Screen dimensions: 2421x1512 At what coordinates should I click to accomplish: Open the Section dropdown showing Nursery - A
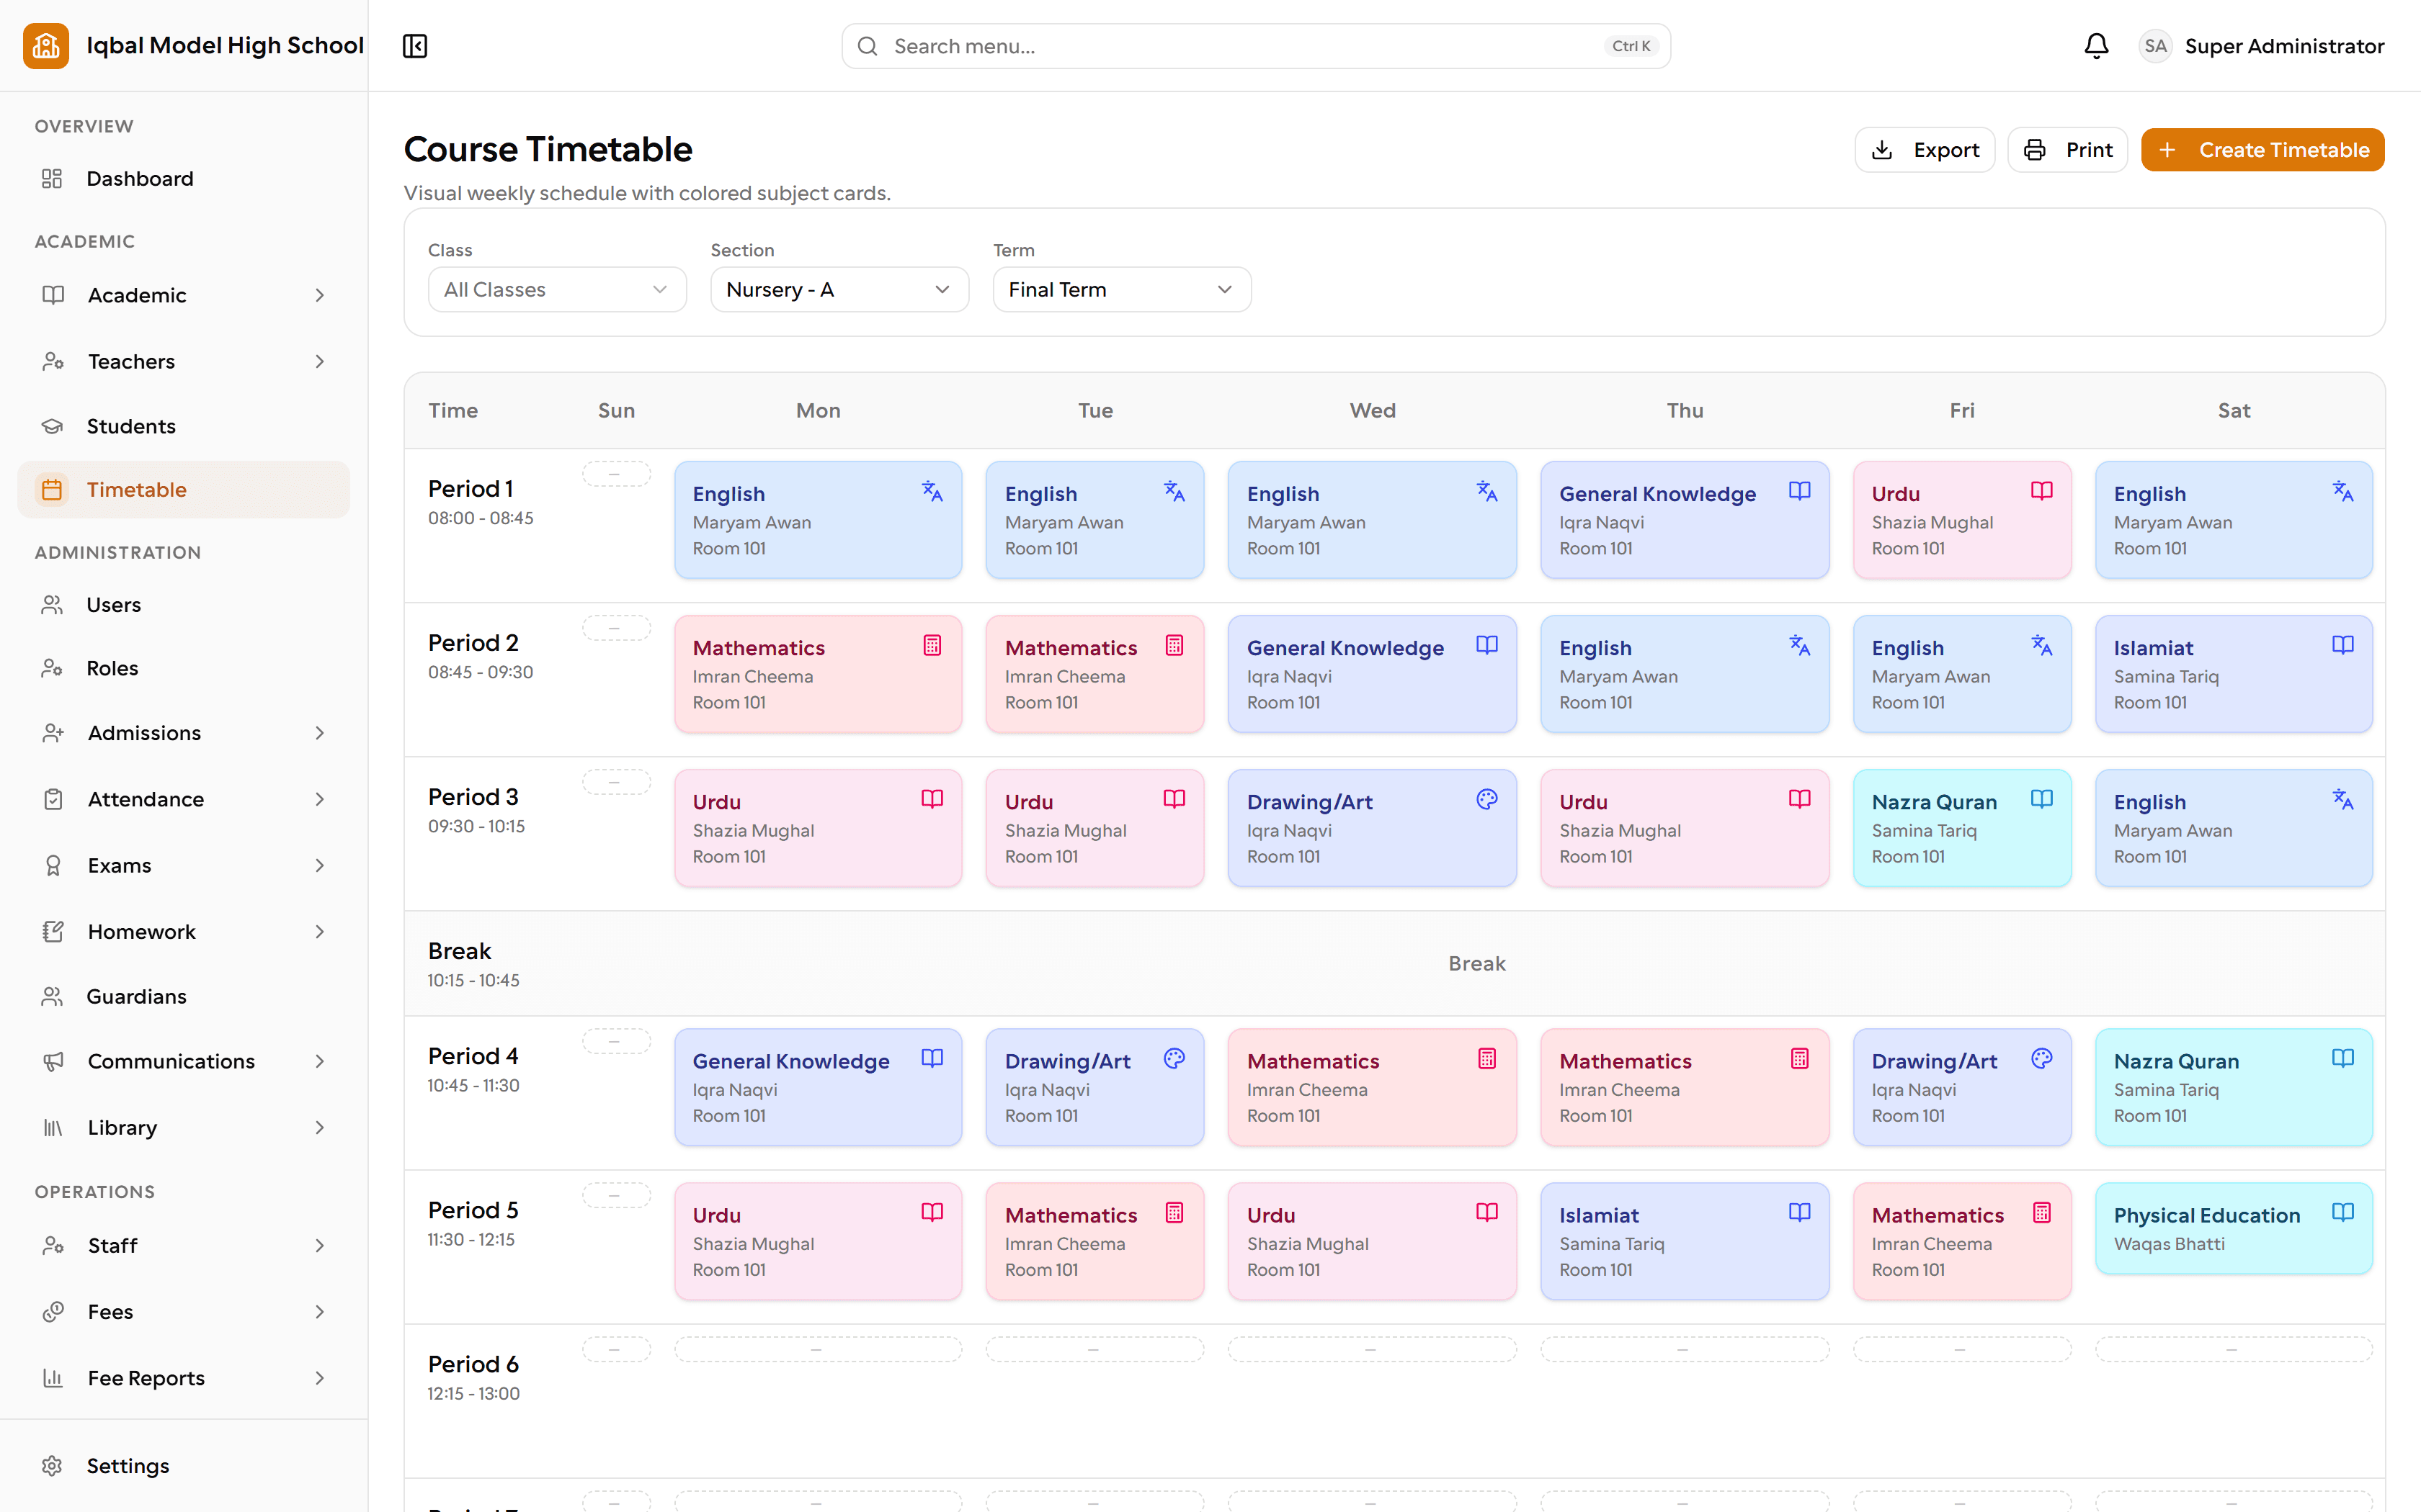pyautogui.click(x=839, y=289)
